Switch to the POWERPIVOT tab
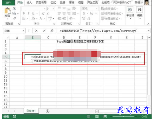The image size is (152, 119). tap(122, 3)
